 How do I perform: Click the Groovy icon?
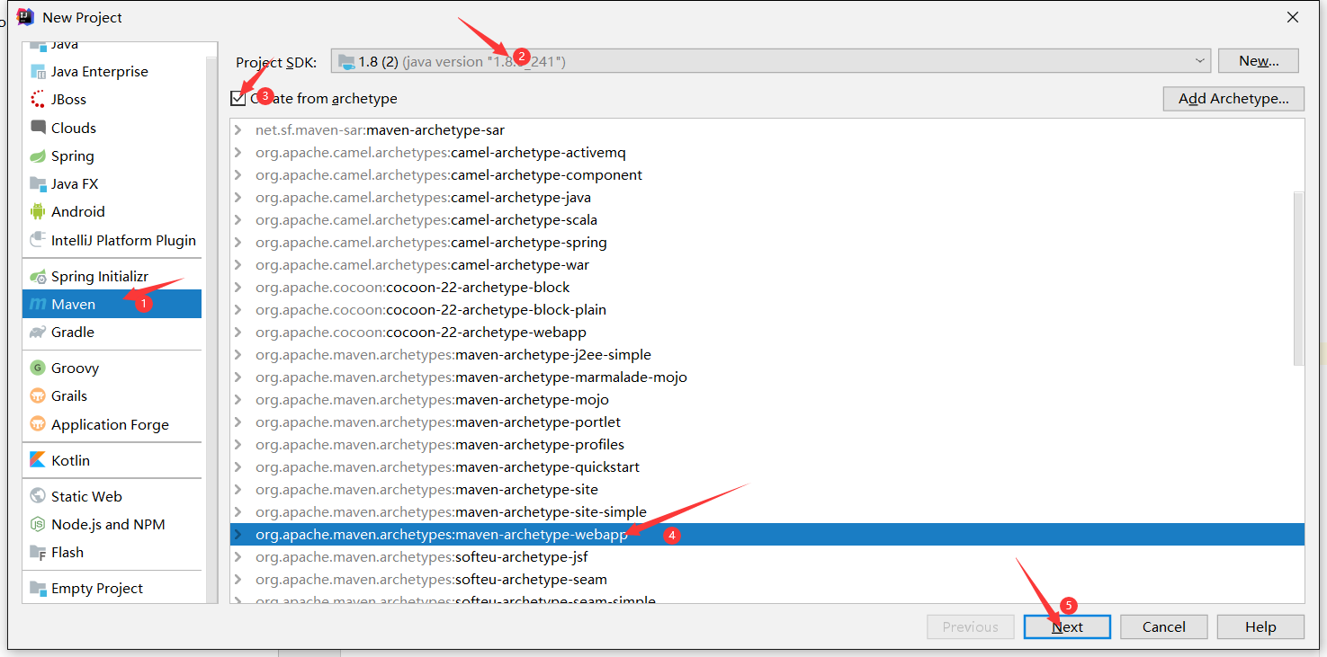click(38, 368)
